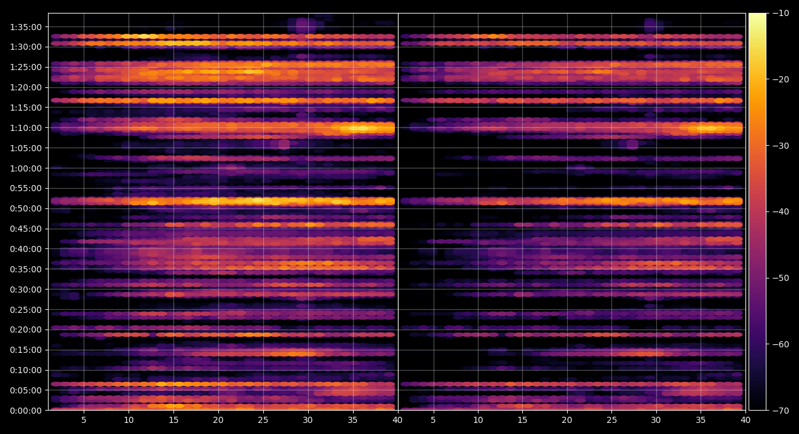The image size is (799, 434).
Task: Click the −30 colorbar tick label
Action: pyautogui.click(x=781, y=146)
